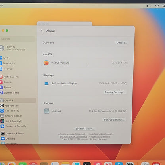Open the License Agreement link

(100, 136)
